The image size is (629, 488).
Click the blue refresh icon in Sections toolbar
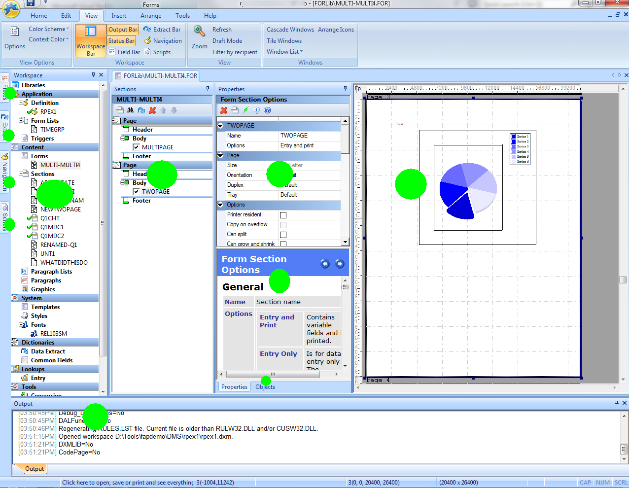click(141, 110)
